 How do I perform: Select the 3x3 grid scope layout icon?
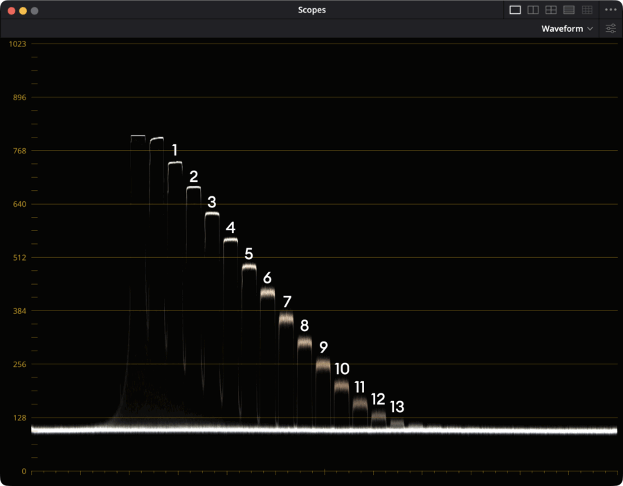click(587, 9)
